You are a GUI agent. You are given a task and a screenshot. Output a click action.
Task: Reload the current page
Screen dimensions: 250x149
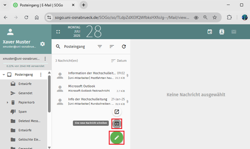tap(26, 17)
